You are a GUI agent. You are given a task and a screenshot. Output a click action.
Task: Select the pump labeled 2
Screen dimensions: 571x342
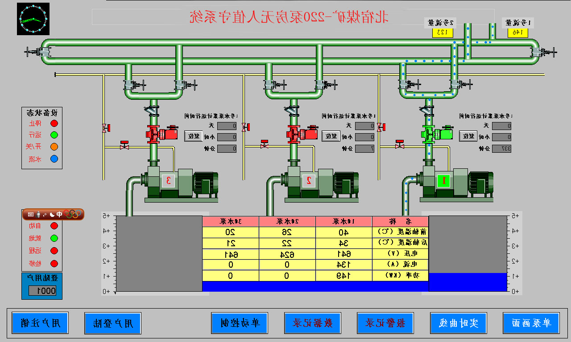point(308,180)
